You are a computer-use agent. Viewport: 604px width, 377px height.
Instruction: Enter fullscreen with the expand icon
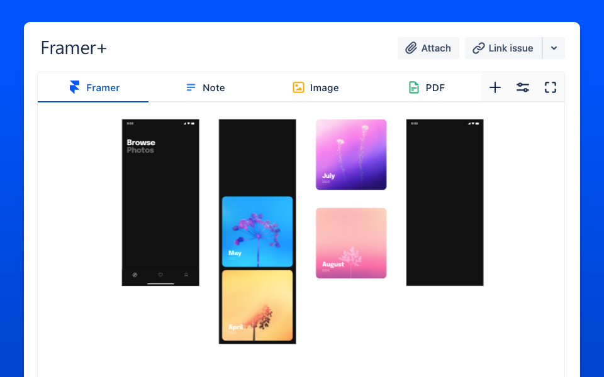[x=551, y=87]
